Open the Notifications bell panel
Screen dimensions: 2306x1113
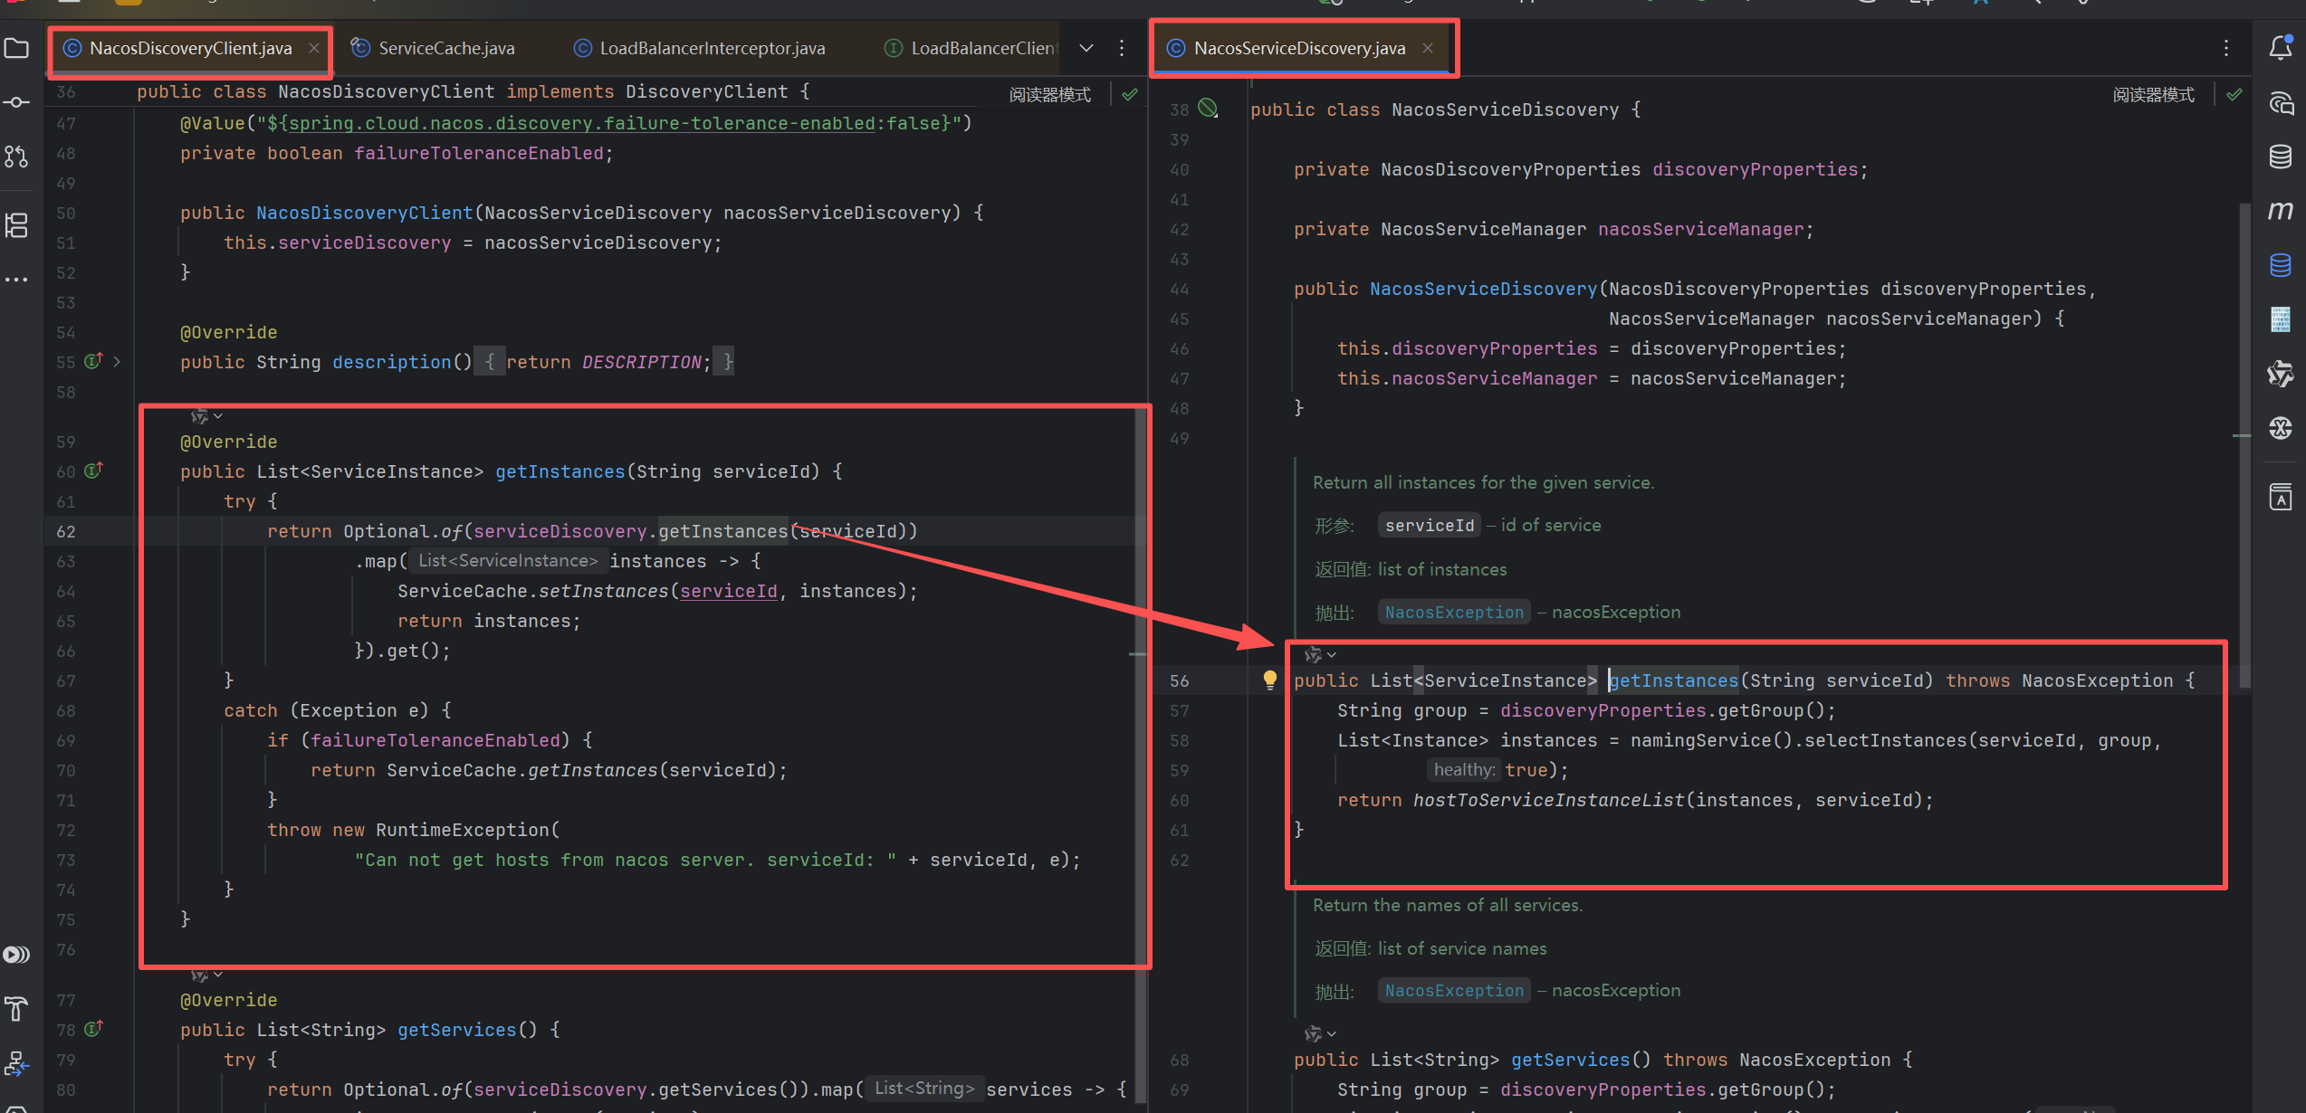point(2281,48)
